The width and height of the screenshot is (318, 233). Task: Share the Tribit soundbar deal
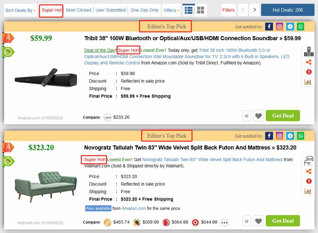pos(309,62)
